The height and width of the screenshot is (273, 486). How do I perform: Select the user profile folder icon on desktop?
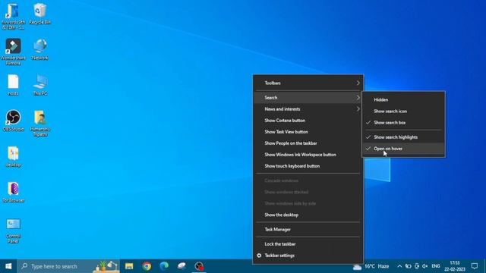point(40,123)
